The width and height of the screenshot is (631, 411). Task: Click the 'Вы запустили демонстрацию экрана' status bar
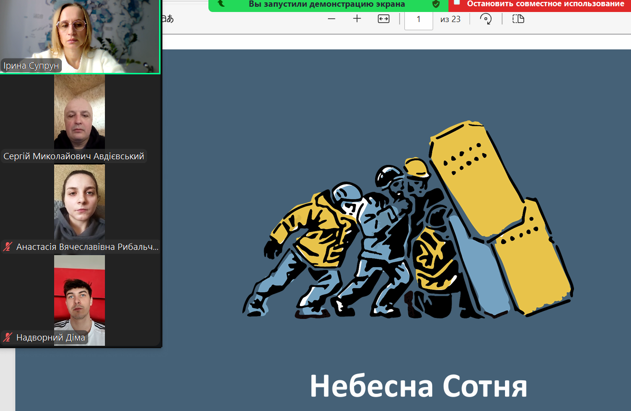(328, 5)
